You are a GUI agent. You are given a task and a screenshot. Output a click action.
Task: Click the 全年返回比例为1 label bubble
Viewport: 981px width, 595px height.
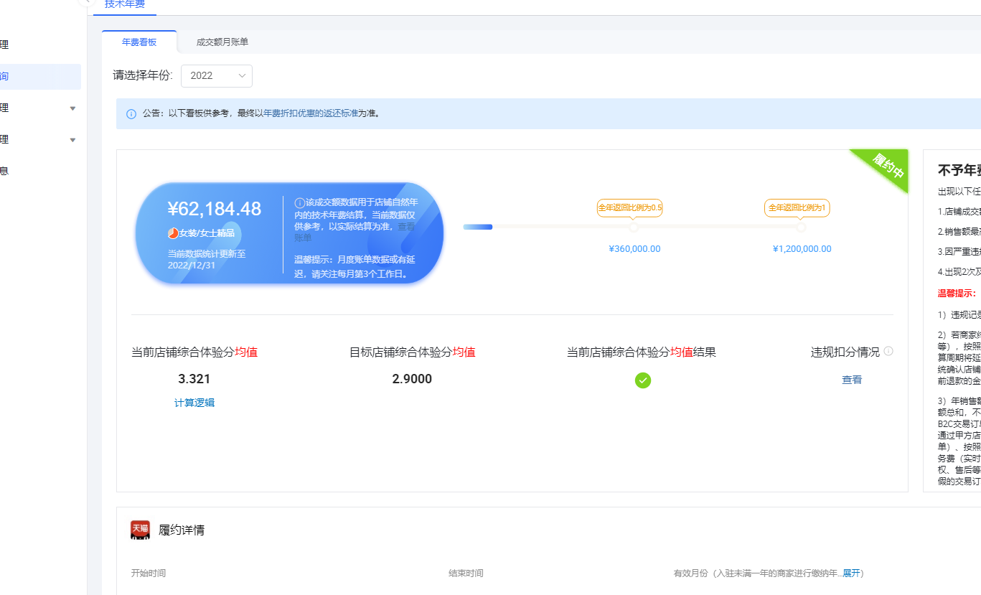pyautogui.click(x=797, y=208)
